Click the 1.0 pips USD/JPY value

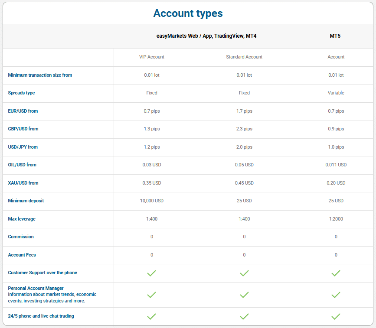(336, 147)
